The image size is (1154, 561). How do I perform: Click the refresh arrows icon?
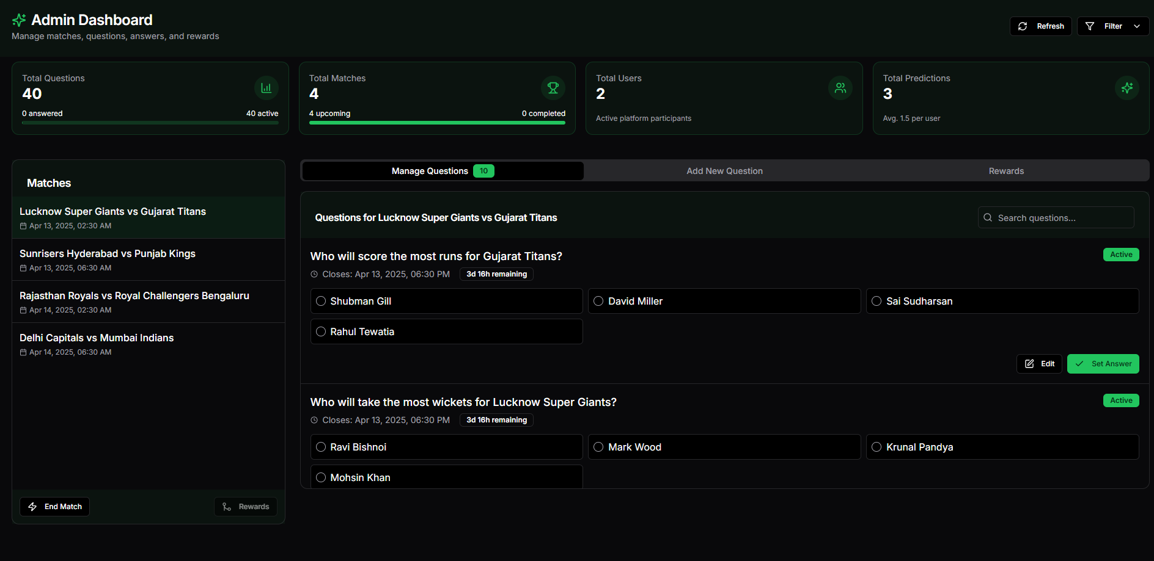click(x=1023, y=26)
